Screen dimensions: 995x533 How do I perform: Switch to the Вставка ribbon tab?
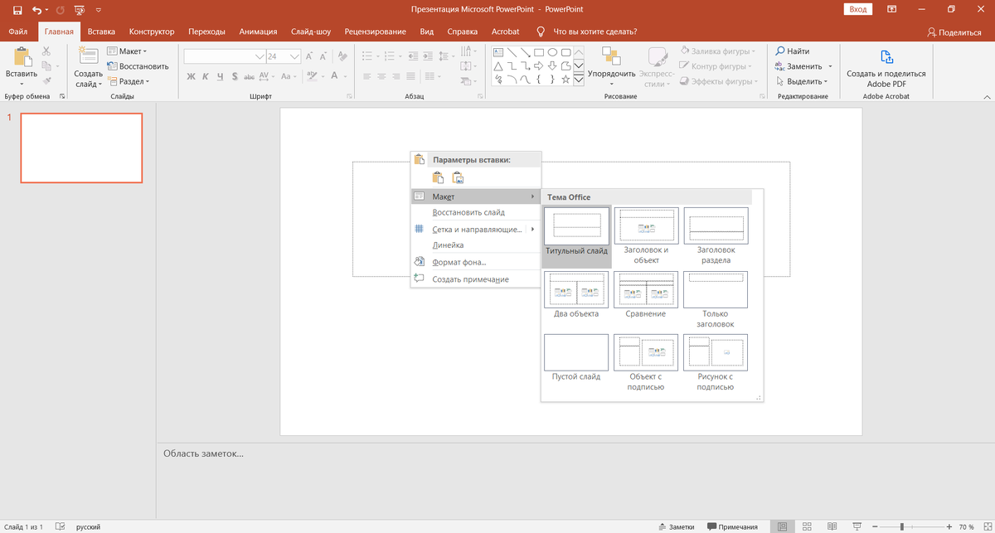pos(101,31)
